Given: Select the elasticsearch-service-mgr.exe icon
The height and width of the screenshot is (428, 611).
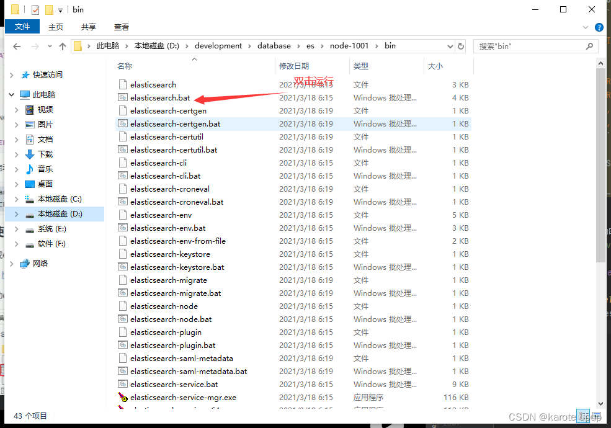Looking at the screenshot, I should click(x=123, y=397).
